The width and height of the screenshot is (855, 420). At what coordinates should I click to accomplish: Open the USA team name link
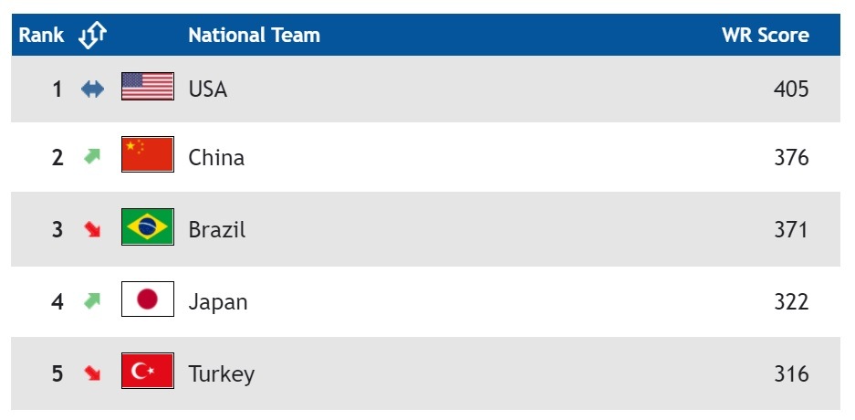click(x=207, y=89)
